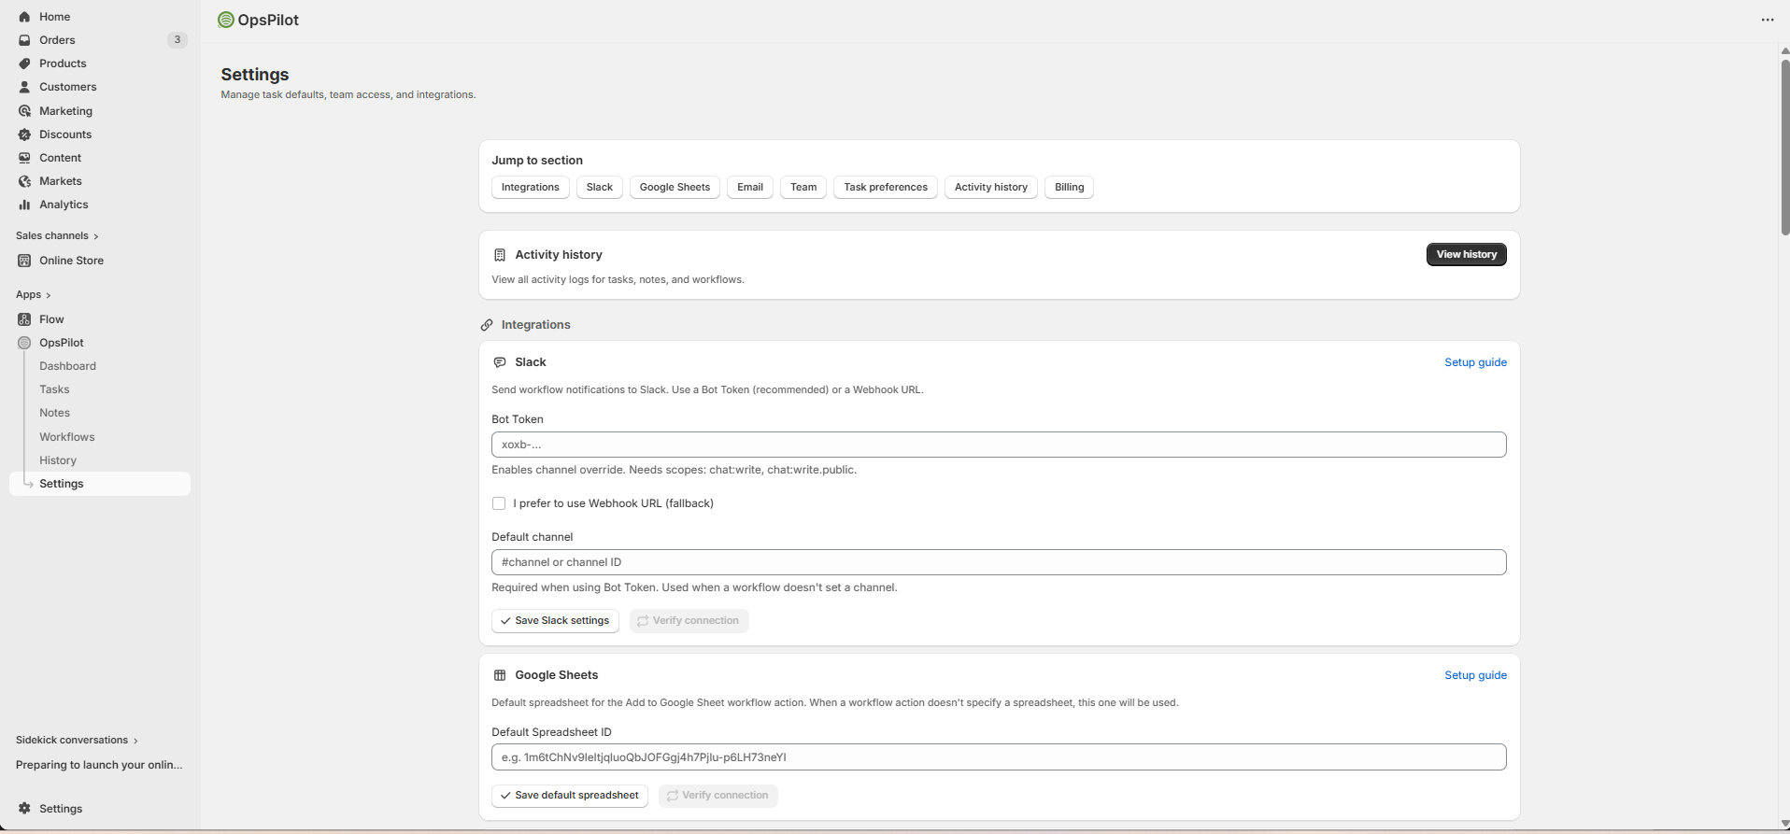
Task: Click the Google Sheets table icon
Action: tap(500, 675)
